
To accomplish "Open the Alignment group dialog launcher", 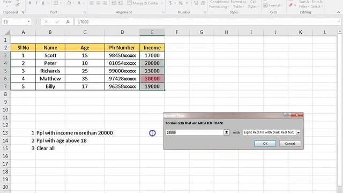I will [x=163, y=12].
